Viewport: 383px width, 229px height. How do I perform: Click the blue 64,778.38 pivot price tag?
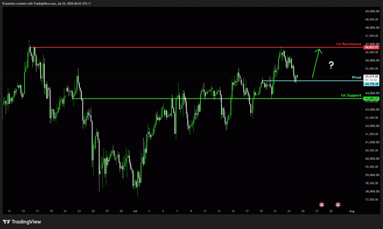pyautogui.click(x=371, y=84)
